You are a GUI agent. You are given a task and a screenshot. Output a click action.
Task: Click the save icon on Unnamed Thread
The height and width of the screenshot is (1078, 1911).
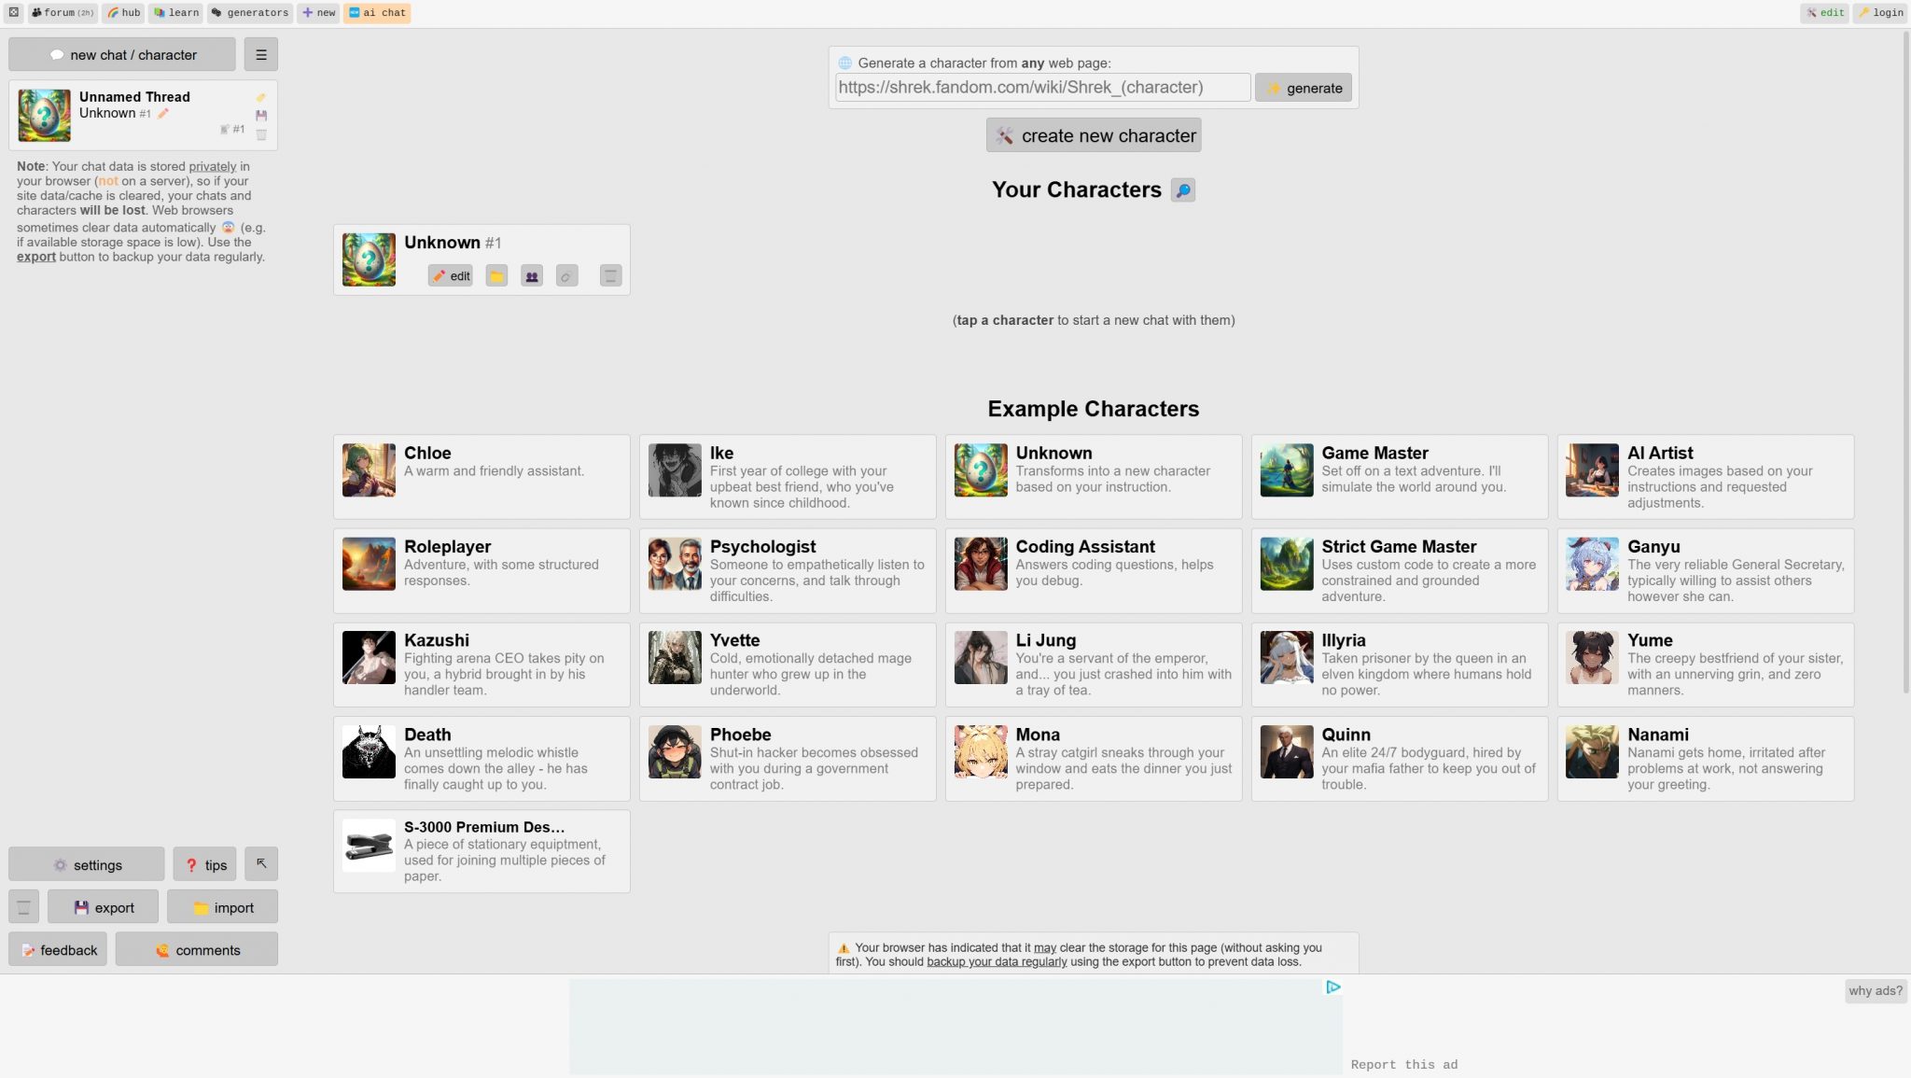pyautogui.click(x=261, y=116)
